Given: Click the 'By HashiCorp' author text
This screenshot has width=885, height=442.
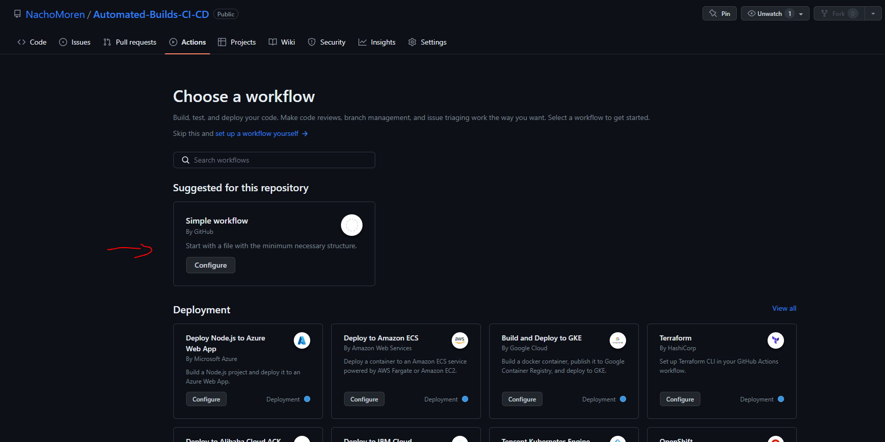Looking at the screenshot, I should (678, 348).
